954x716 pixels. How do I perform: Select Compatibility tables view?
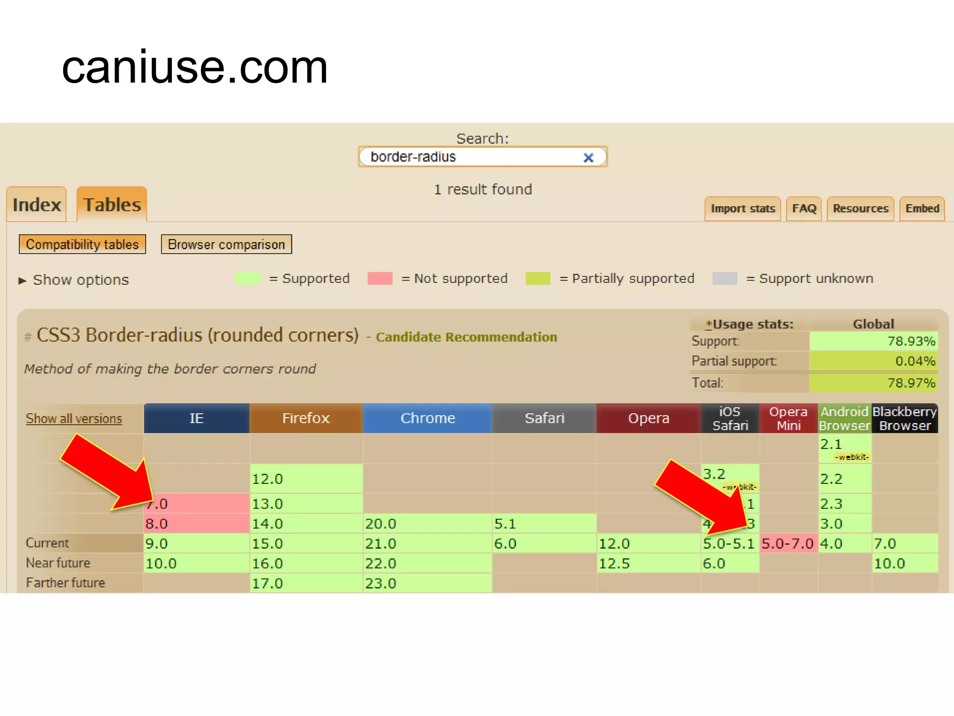click(x=82, y=244)
